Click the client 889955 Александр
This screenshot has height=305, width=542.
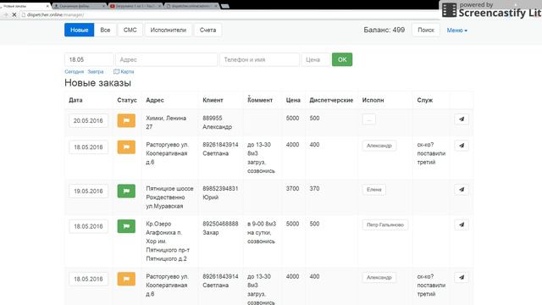point(217,122)
